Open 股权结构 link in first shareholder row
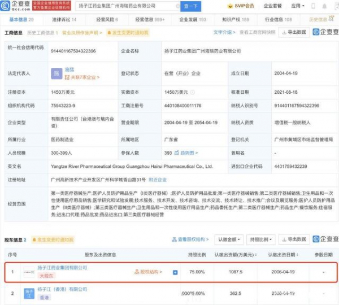This screenshot has height=305, width=339. tap(148, 272)
